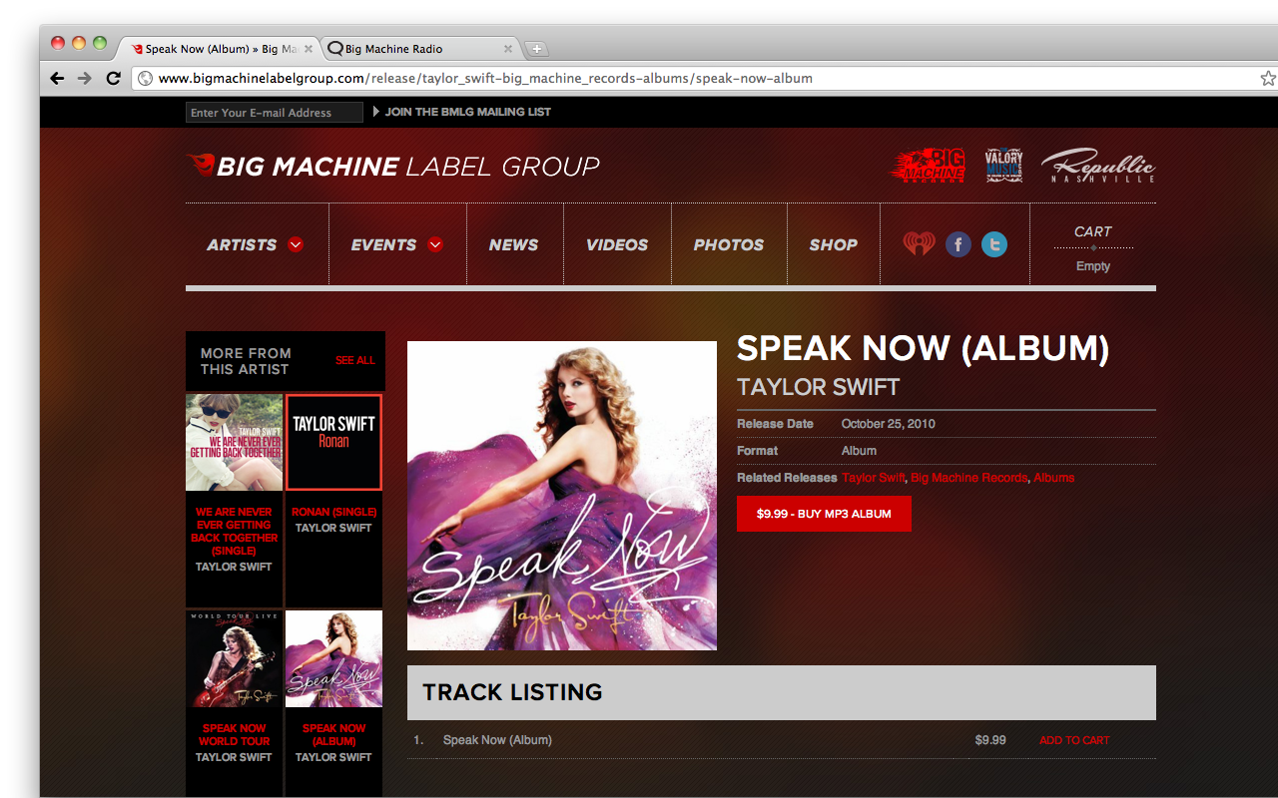Screen dimensions: 1278x798
Task: Bookmark page with the star icon
Action: point(1268,78)
